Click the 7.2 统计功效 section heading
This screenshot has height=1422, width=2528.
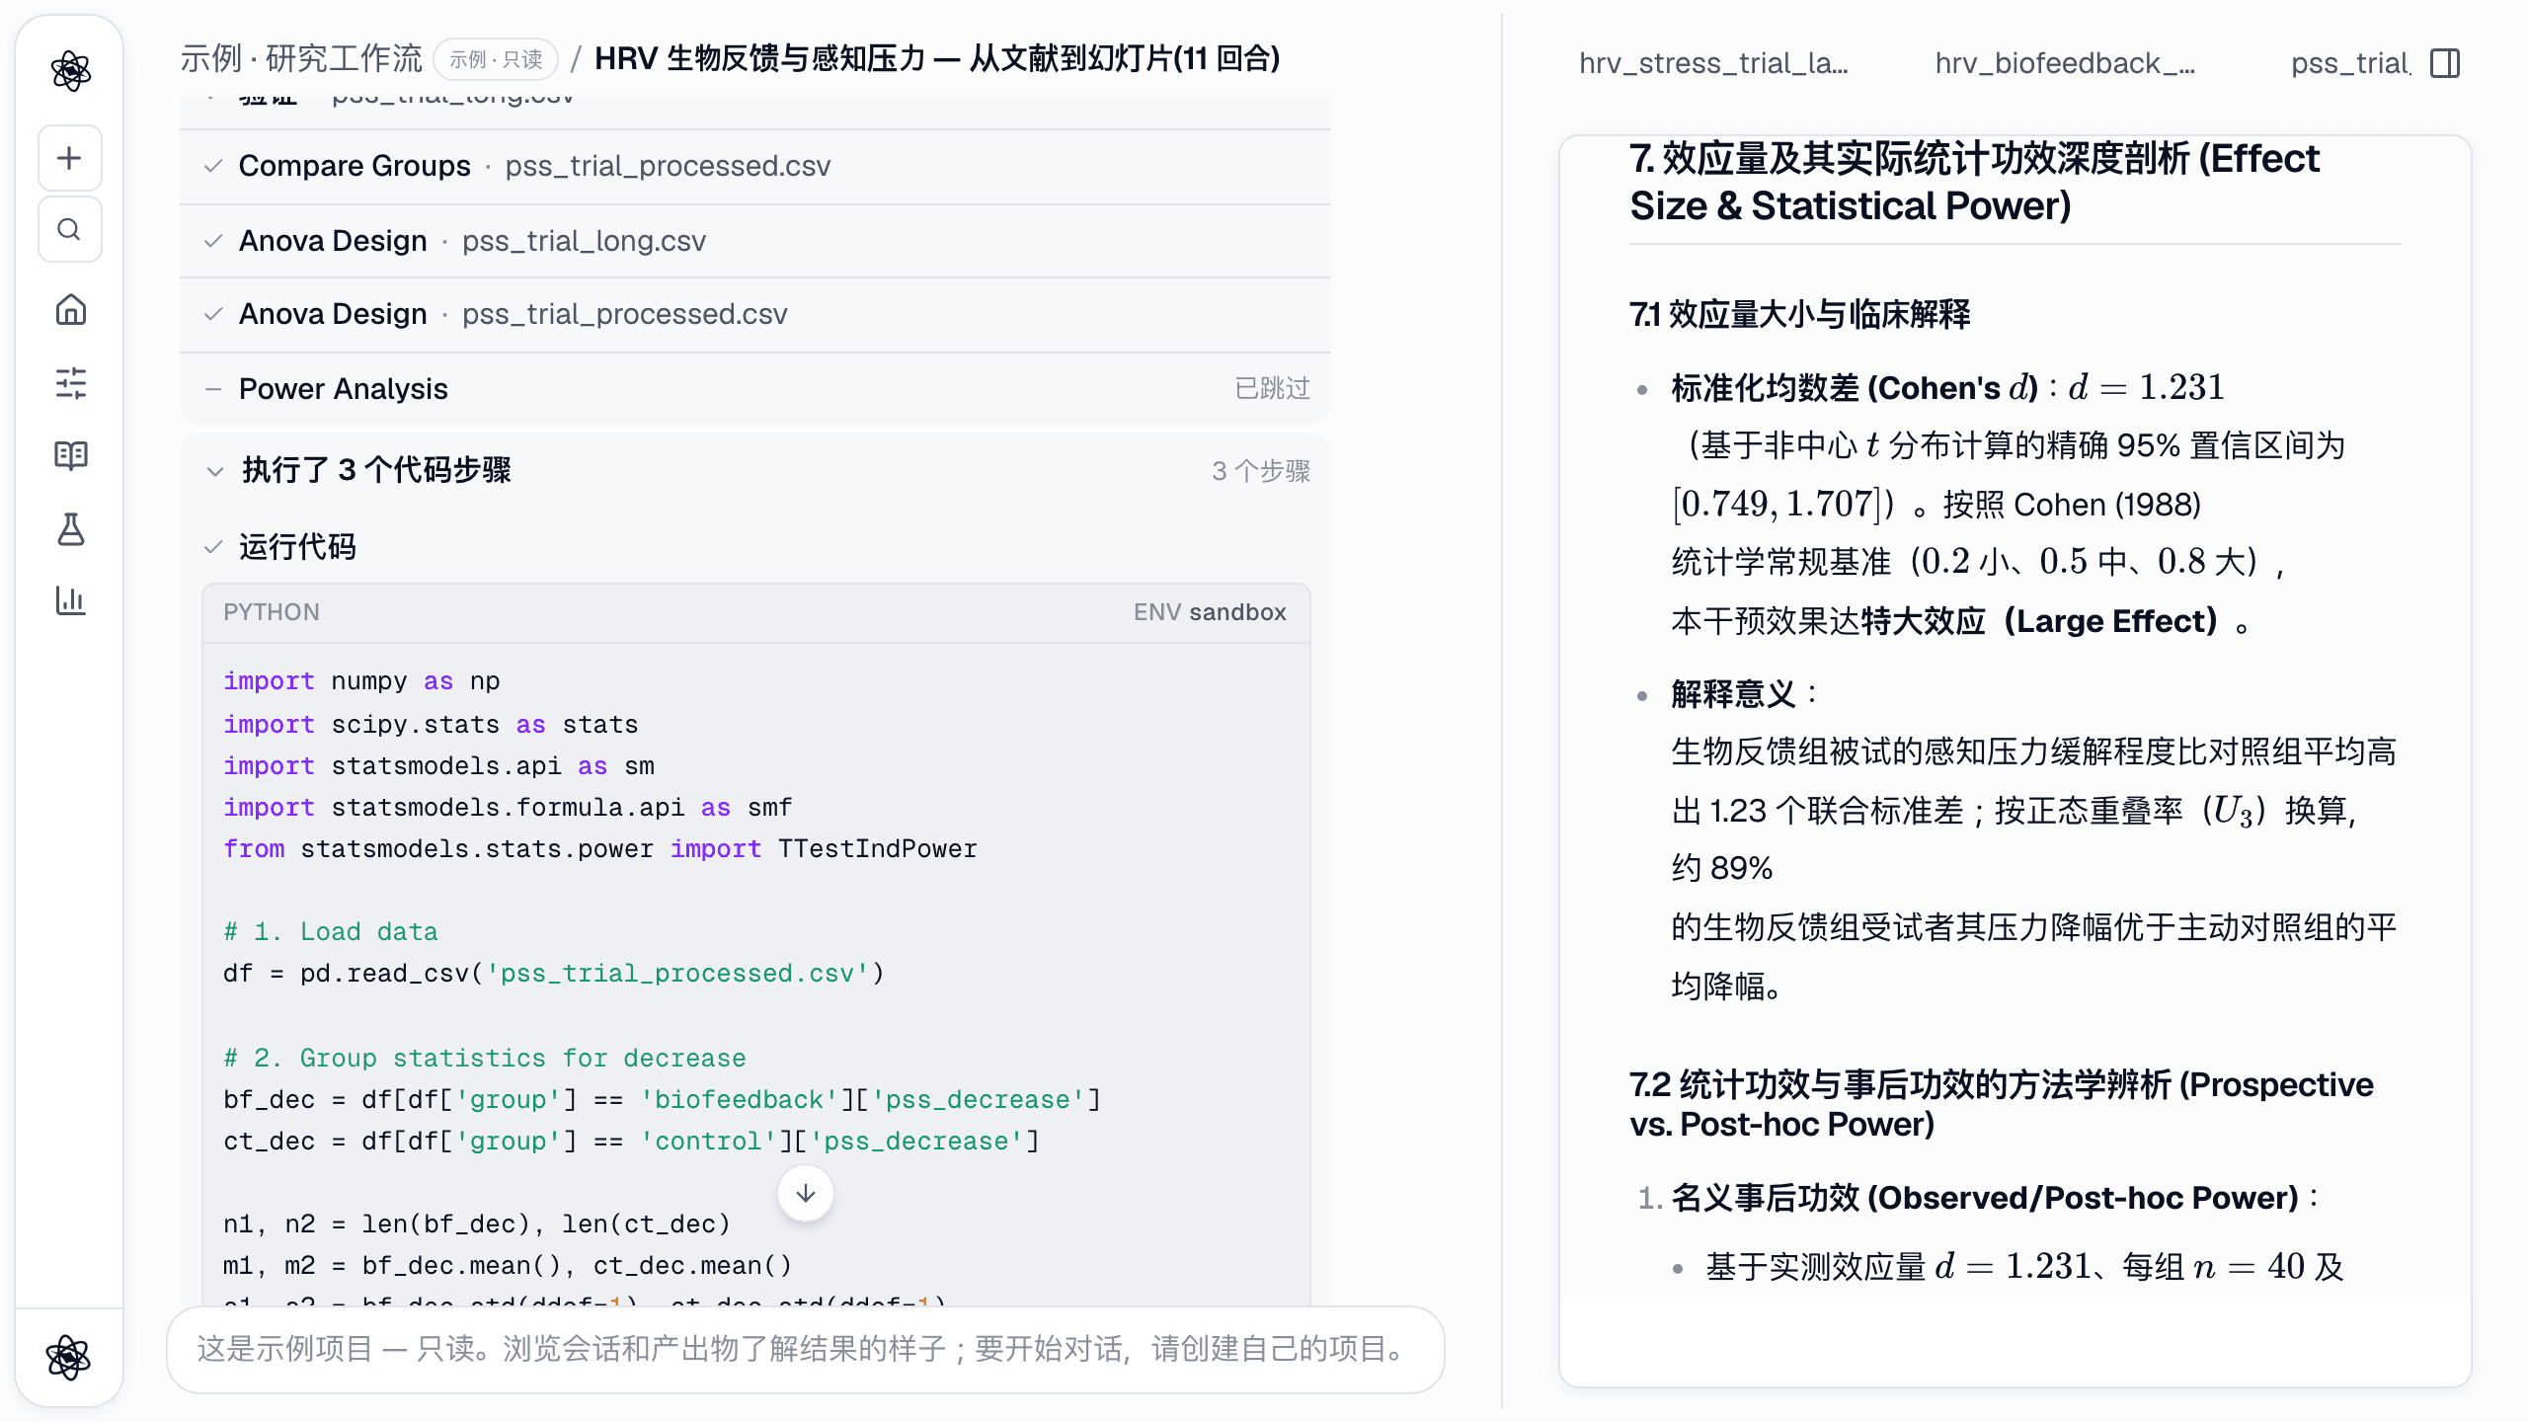click(x=2002, y=1104)
